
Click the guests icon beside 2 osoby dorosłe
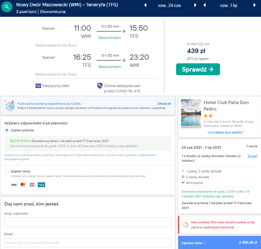(x=183, y=177)
